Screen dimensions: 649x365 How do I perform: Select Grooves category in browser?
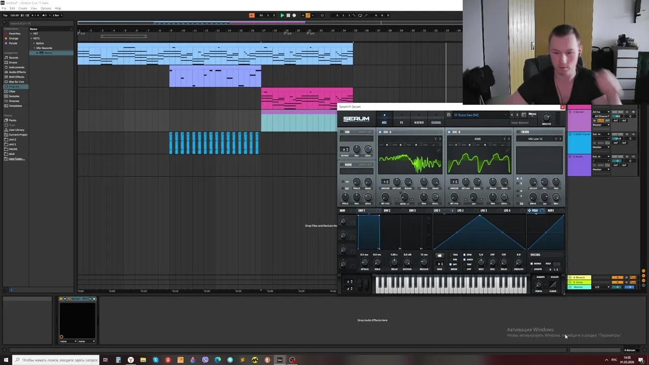14,101
